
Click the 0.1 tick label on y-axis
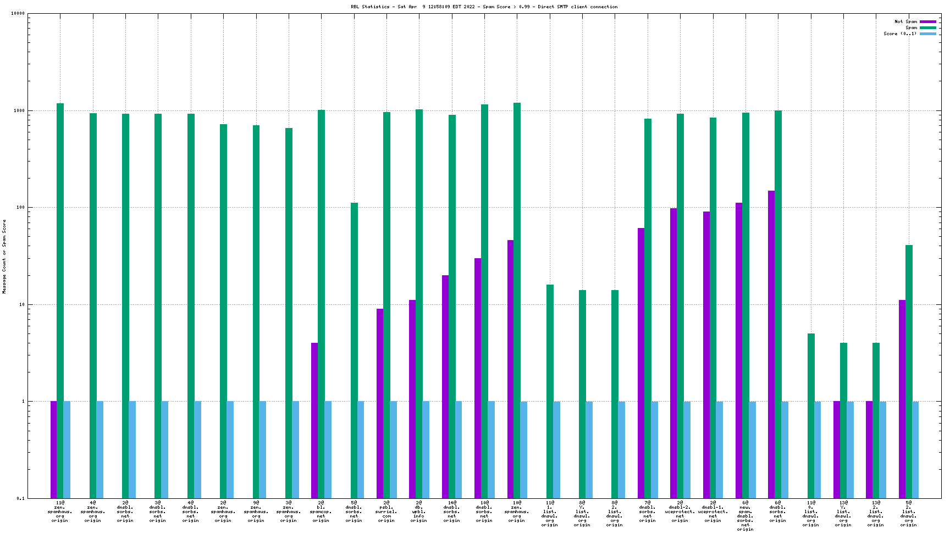(x=20, y=498)
